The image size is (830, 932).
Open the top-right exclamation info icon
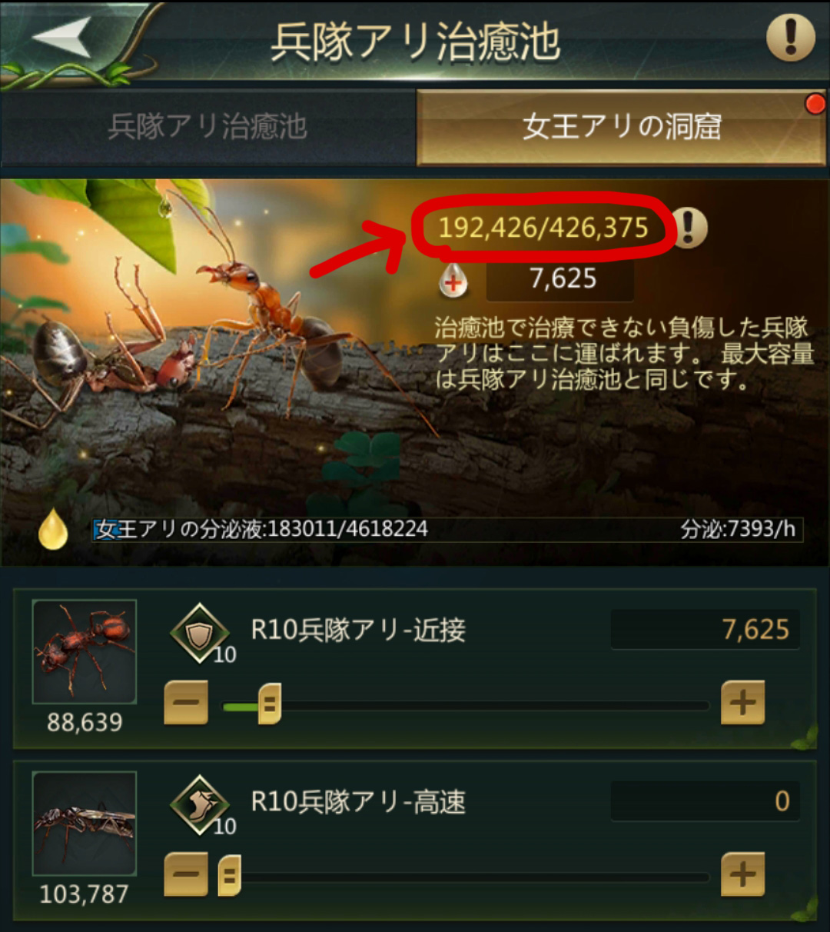click(791, 36)
